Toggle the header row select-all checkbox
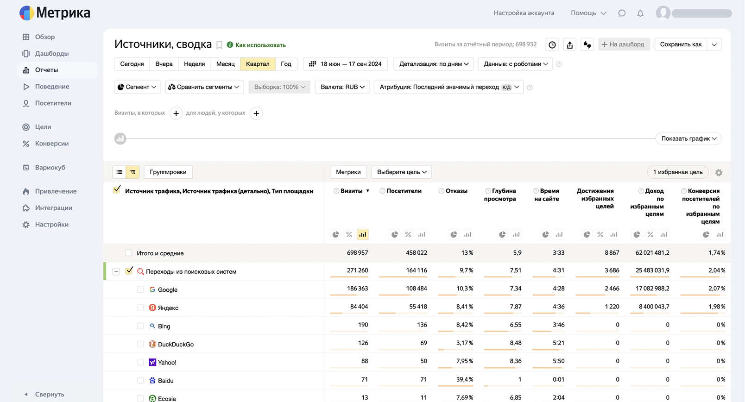 click(x=117, y=189)
